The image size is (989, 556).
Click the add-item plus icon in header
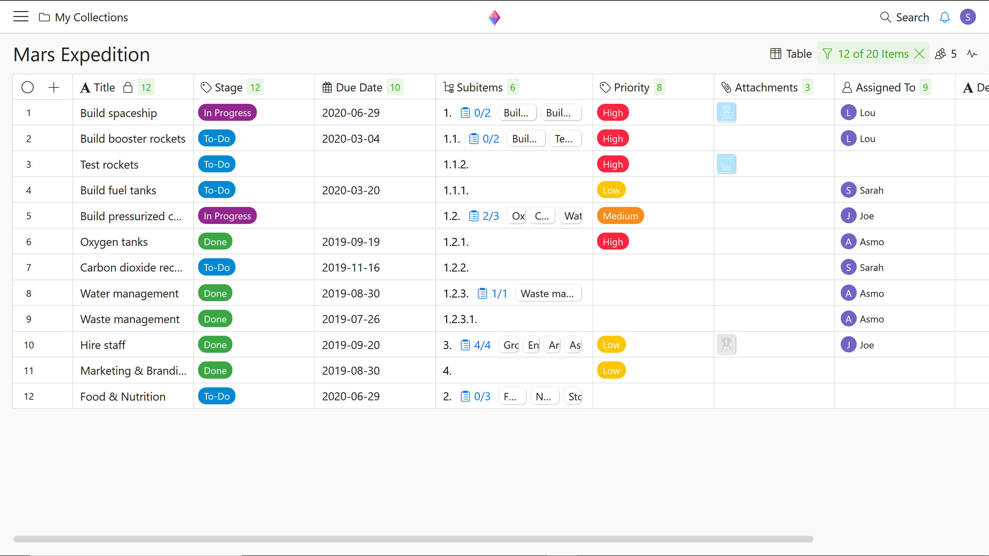[54, 87]
